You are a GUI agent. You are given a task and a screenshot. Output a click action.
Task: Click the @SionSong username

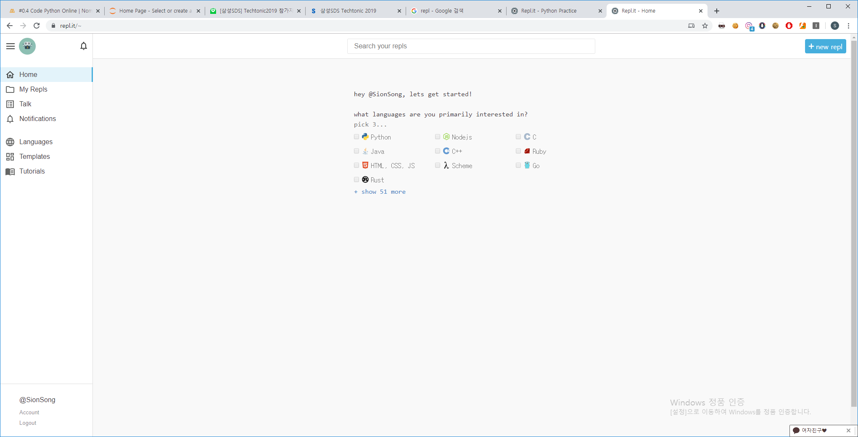(x=37, y=400)
